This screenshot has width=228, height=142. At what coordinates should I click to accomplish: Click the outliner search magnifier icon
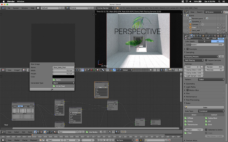(225, 12)
